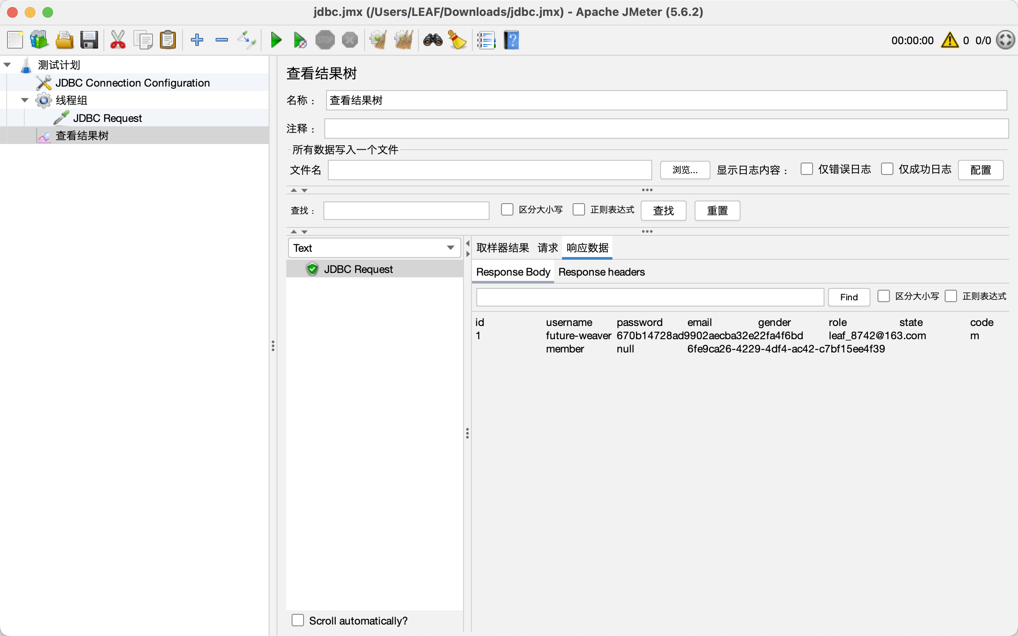Image resolution: width=1018 pixels, height=636 pixels.
Task: Click the yellow warning triangle log icon
Action: (x=950, y=40)
